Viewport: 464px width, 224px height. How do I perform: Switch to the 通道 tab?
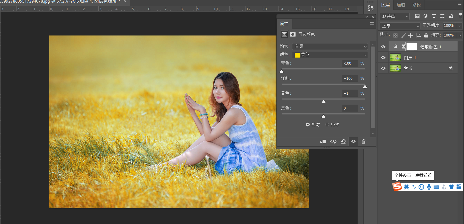(401, 5)
